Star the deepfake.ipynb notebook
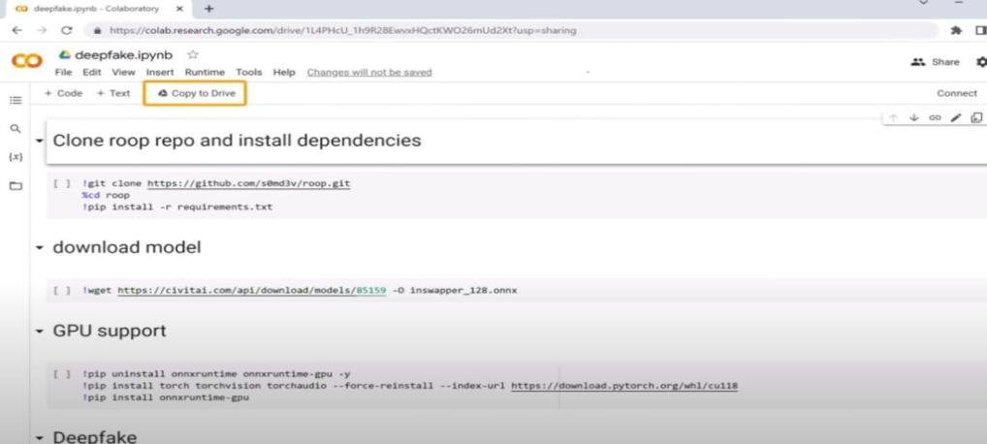This screenshot has width=987, height=444. coord(193,55)
